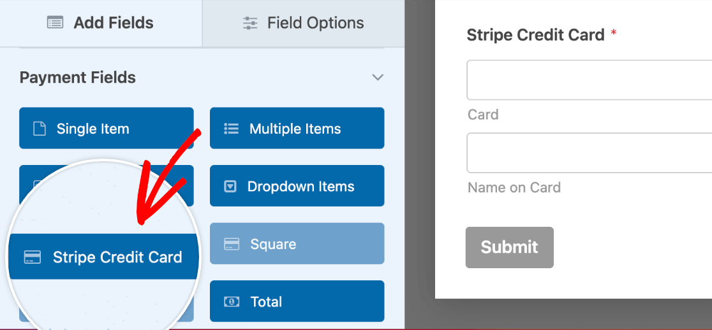The width and height of the screenshot is (712, 330).
Task: Click the Payment Fields section heading
Action: [x=78, y=78]
